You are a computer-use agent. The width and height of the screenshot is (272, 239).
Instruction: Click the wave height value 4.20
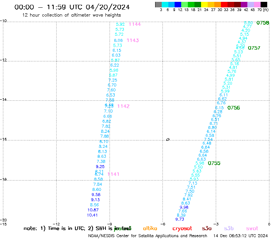246,31
